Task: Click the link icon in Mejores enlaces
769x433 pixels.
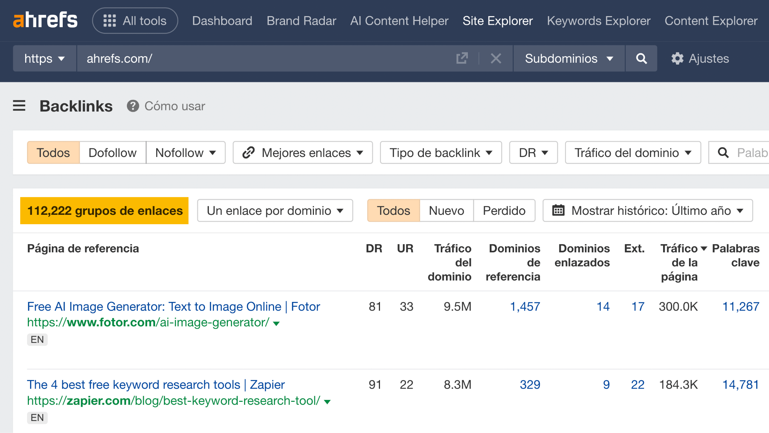Action: [x=248, y=152]
